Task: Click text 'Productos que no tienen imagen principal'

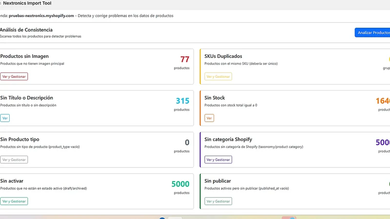Action: [32, 64]
